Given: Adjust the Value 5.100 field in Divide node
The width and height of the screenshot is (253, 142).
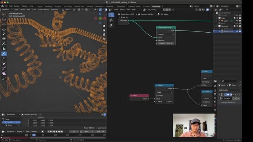Looking at the screenshot, I should (164, 102).
